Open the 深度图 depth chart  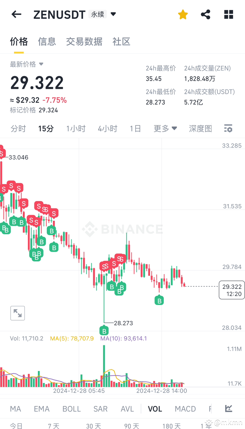tap(200, 128)
